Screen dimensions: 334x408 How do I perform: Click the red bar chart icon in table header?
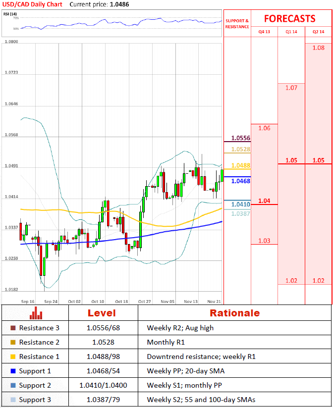(35, 313)
